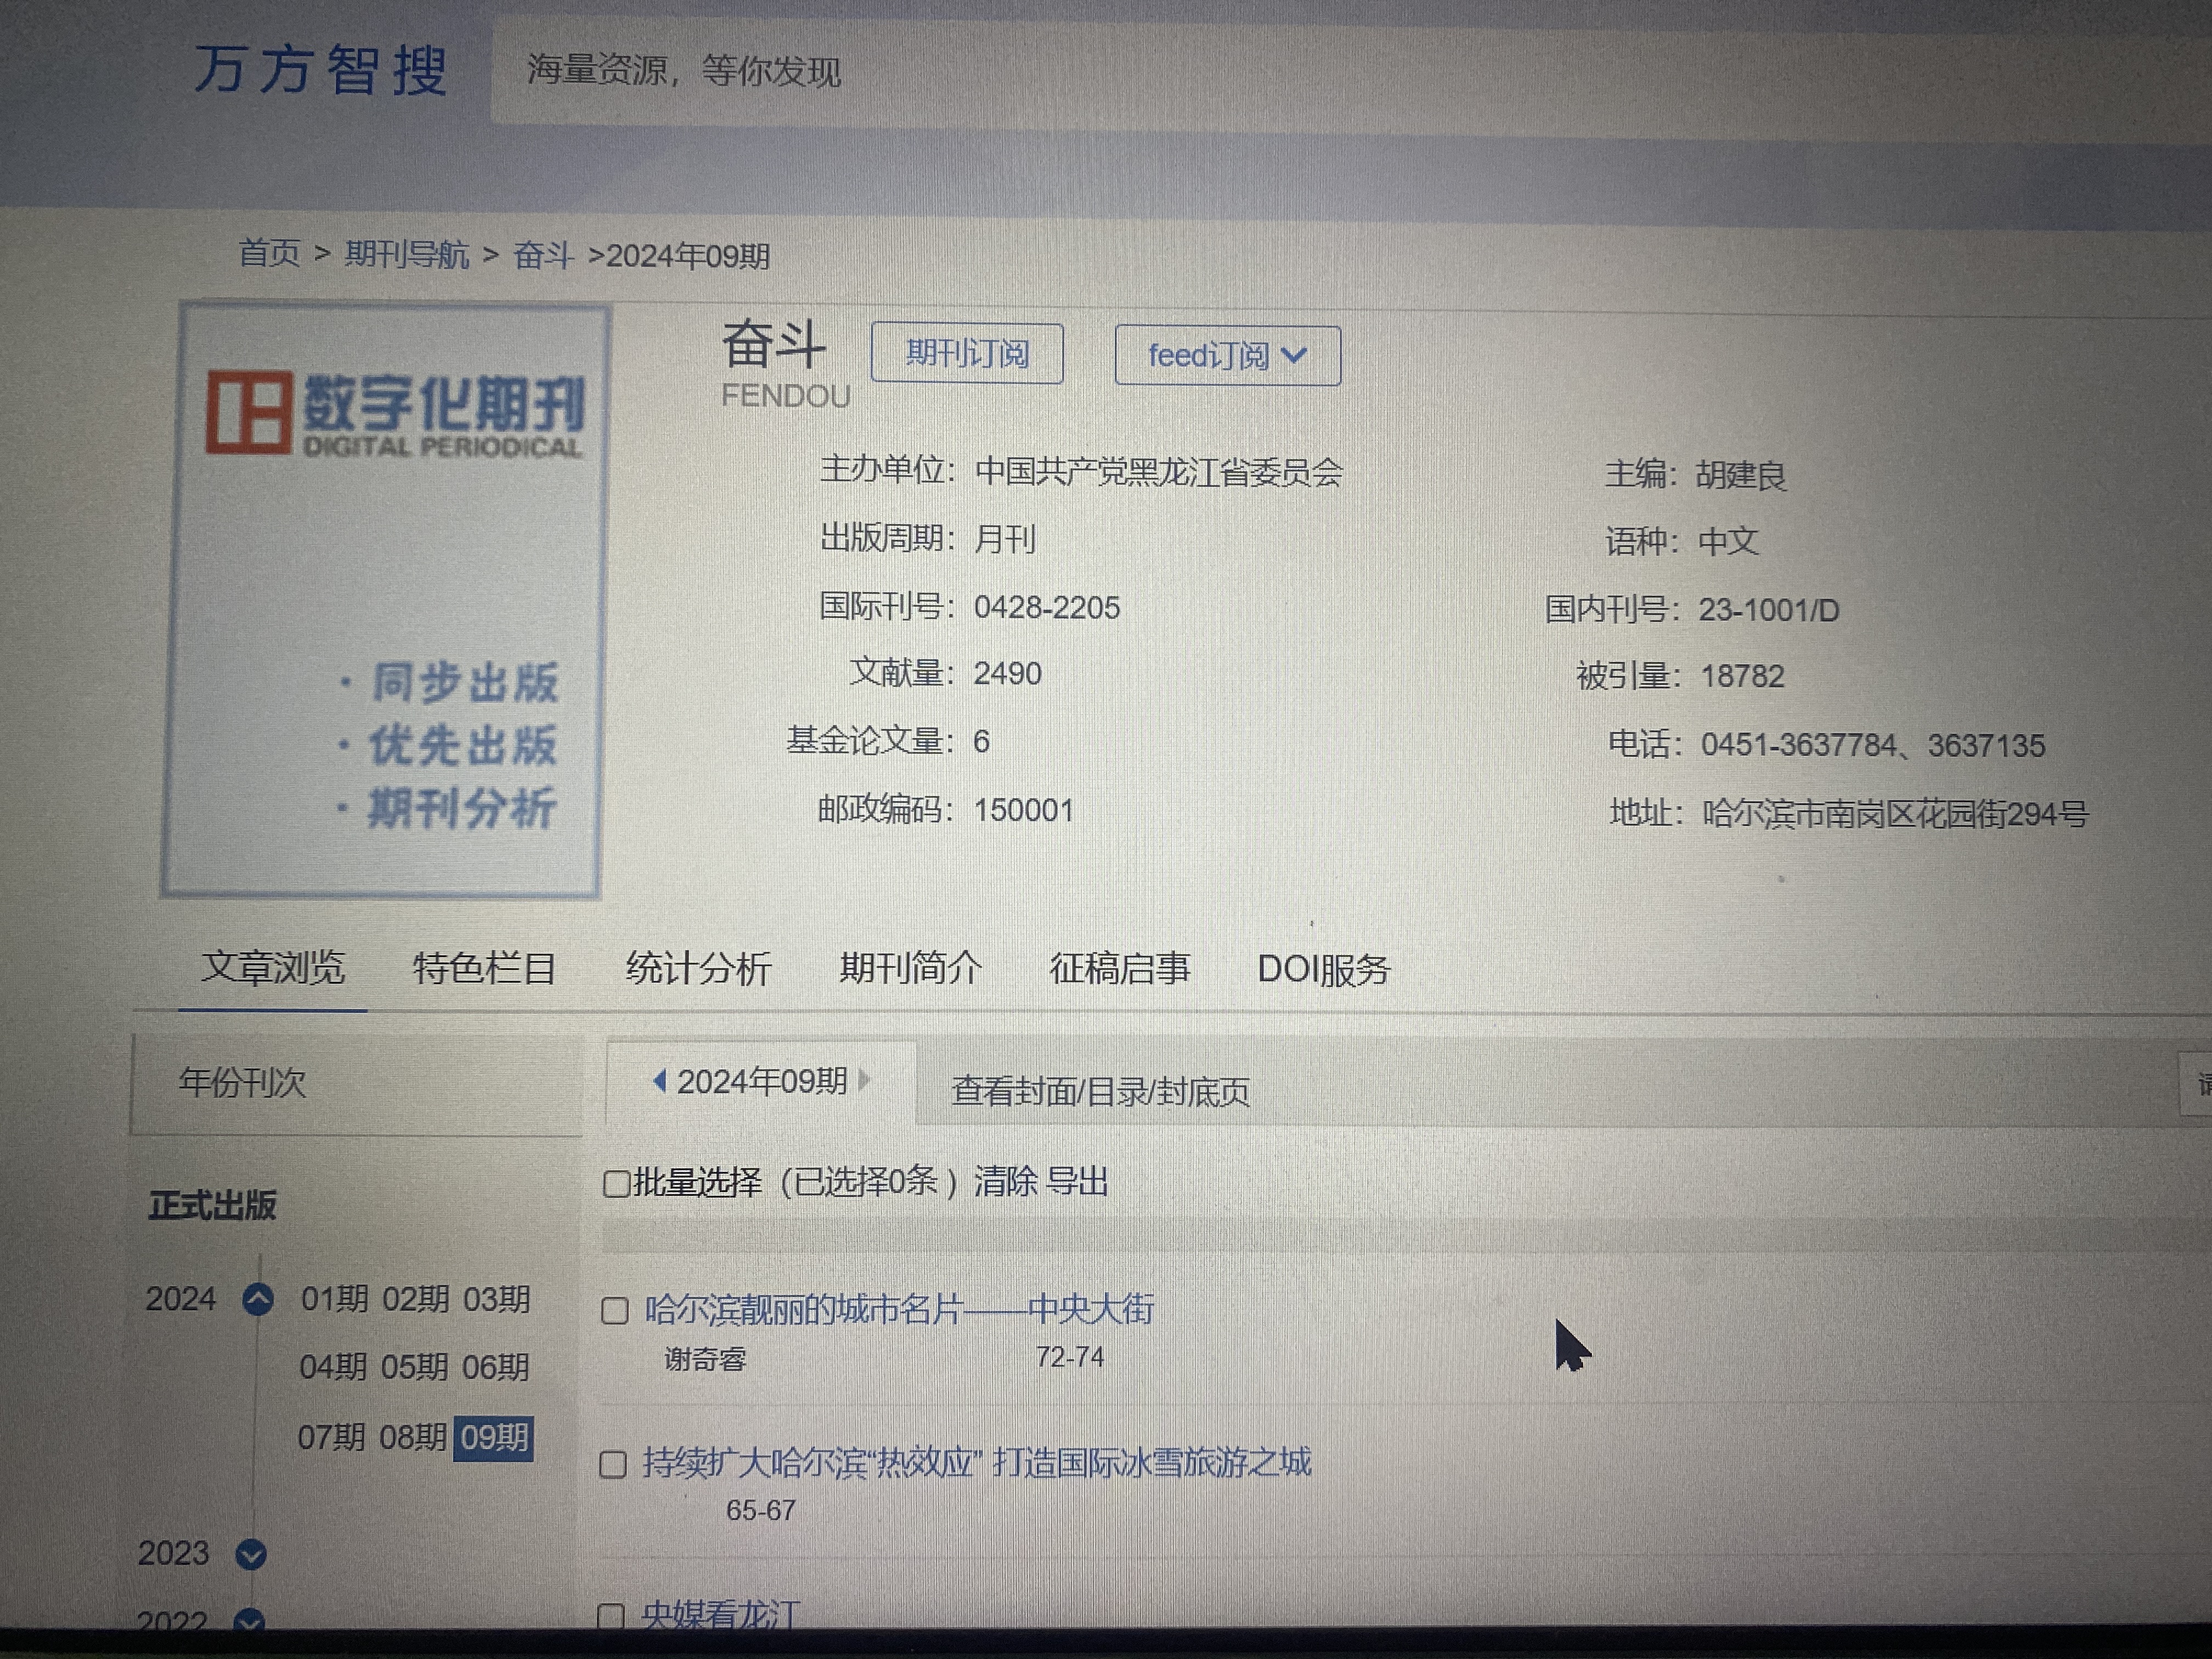2212x1659 pixels.
Task: Tick checkbox for 冰雪旅游之城 article
Action: tap(613, 1465)
